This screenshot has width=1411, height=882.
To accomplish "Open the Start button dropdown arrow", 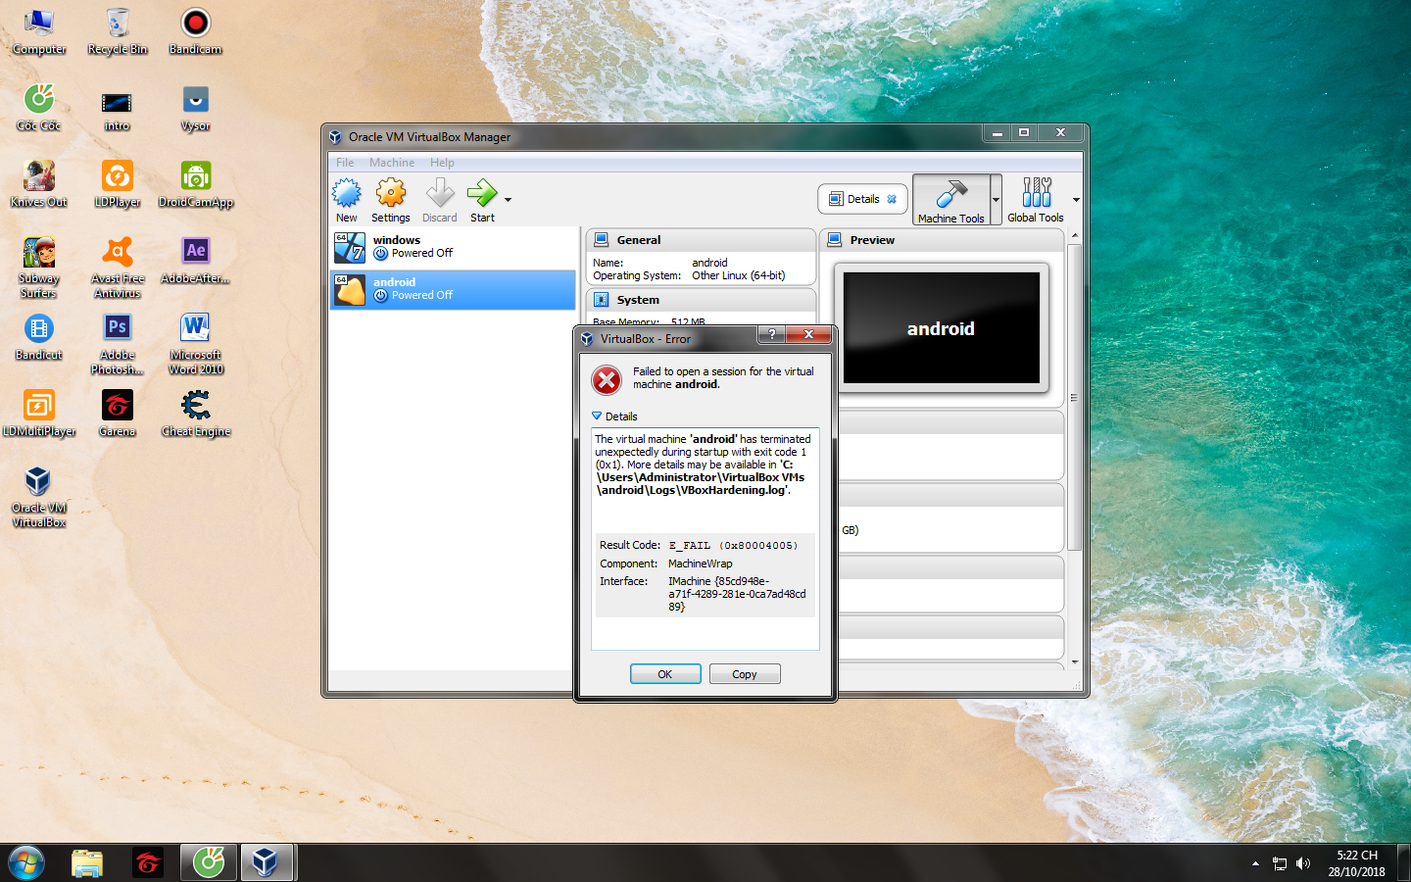I will pos(508,200).
